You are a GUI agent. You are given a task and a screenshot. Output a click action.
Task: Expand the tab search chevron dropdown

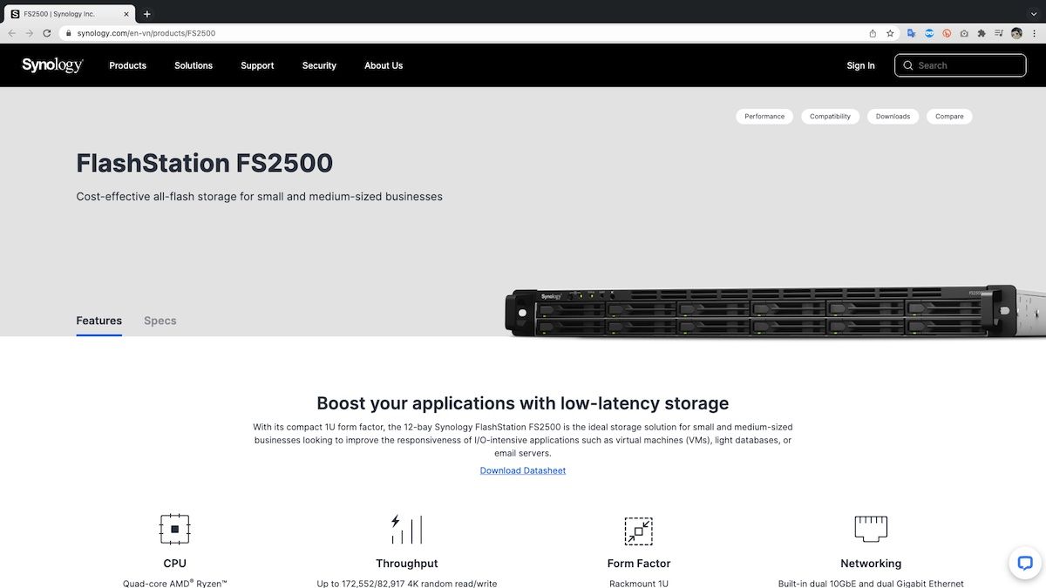point(1034,14)
